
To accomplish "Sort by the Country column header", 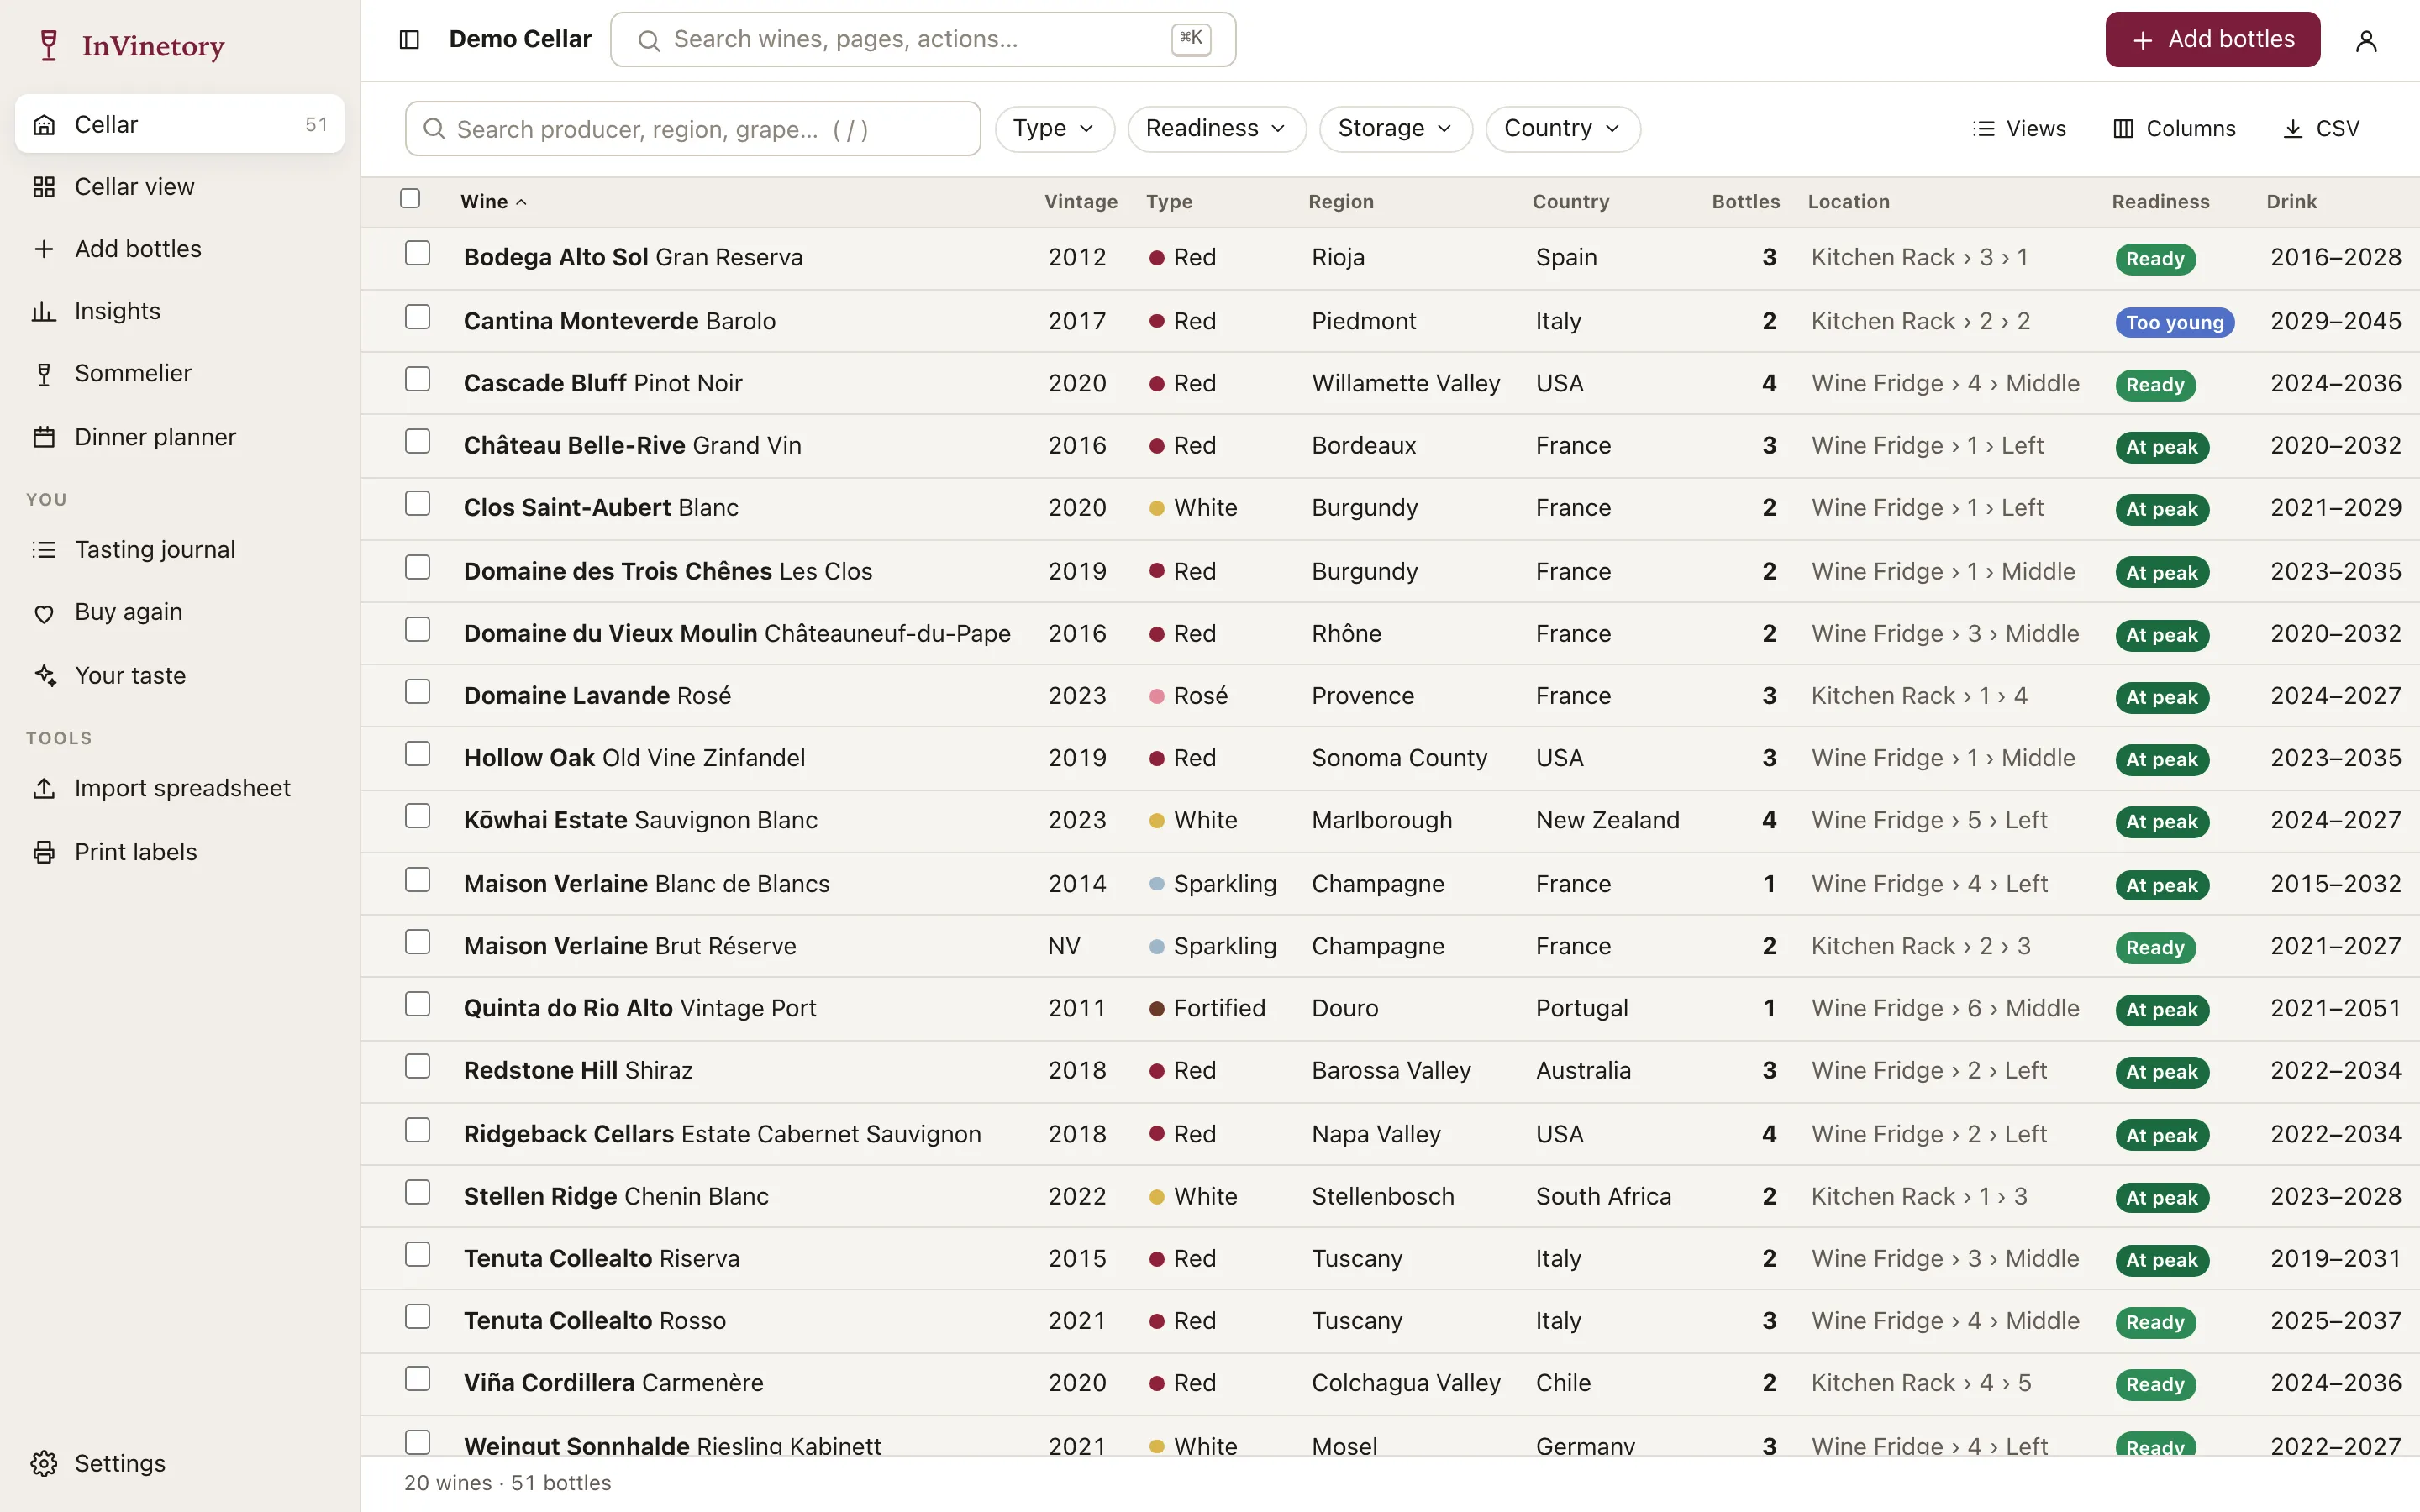I will (x=1570, y=202).
